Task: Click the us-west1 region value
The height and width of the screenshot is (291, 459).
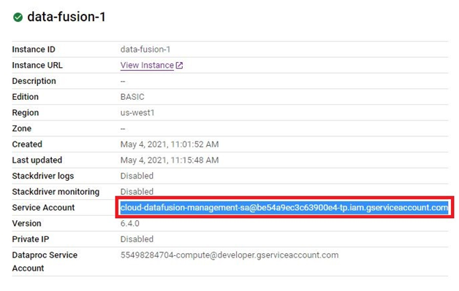Action: click(x=137, y=112)
